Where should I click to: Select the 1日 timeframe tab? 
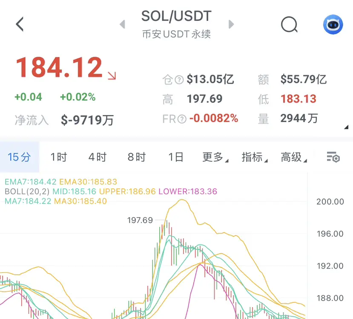click(176, 157)
